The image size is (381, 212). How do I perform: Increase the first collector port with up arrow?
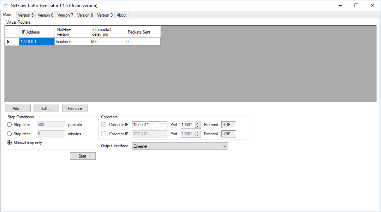click(x=198, y=123)
